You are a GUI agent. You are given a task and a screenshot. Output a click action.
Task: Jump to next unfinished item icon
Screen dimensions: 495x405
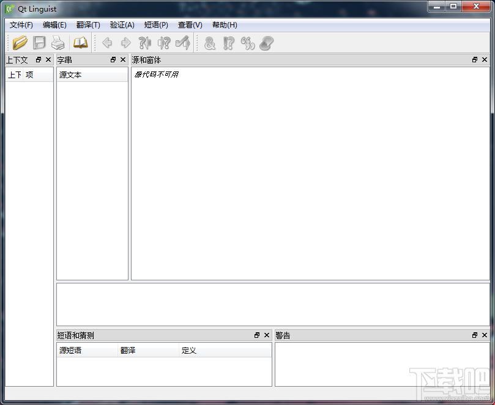(x=164, y=43)
